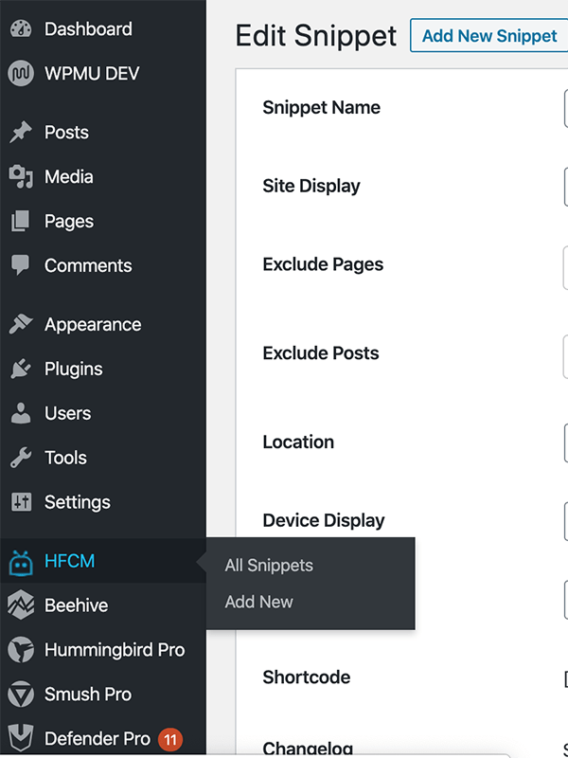Click the Pages icon in sidebar
The height and width of the screenshot is (758, 568).
[x=21, y=222]
